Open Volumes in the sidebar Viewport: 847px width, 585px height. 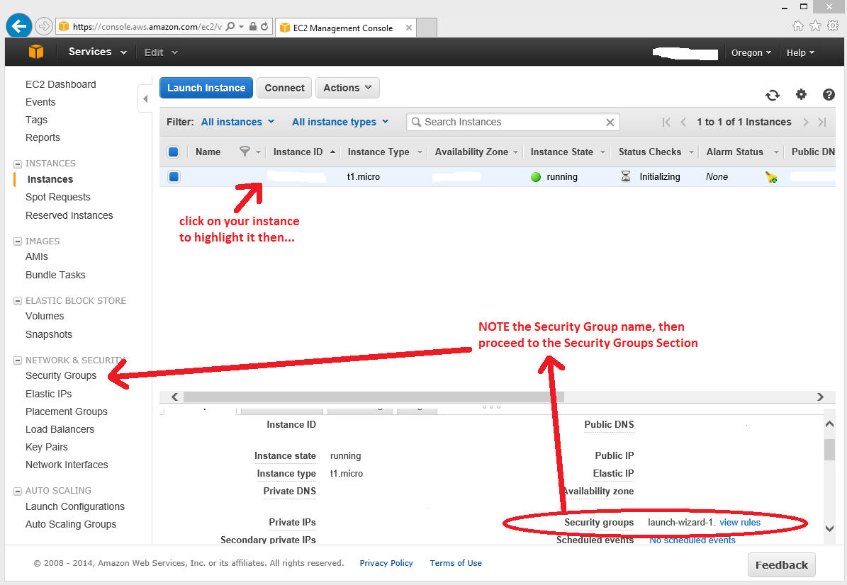[x=44, y=317]
